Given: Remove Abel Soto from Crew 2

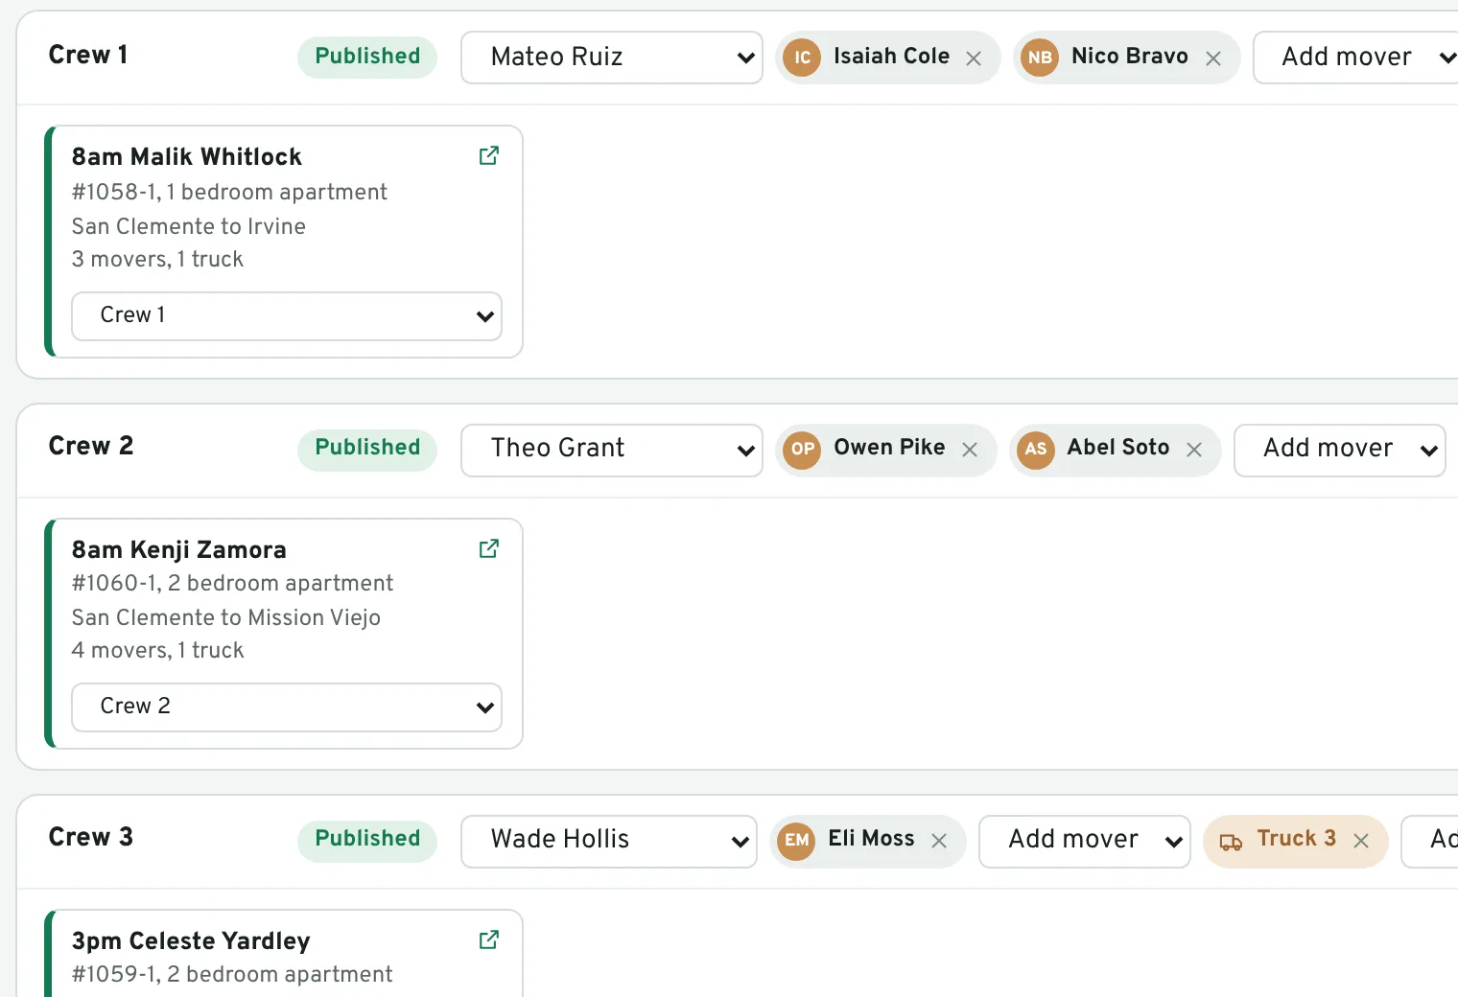Looking at the screenshot, I should point(1194,450).
